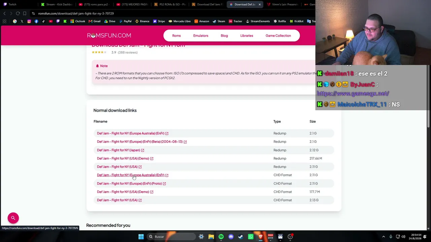Download the USA Demo Redump file

click(x=125, y=158)
